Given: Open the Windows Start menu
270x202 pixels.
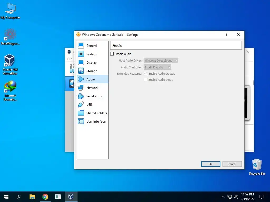Looking at the screenshot, I should point(6,197).
